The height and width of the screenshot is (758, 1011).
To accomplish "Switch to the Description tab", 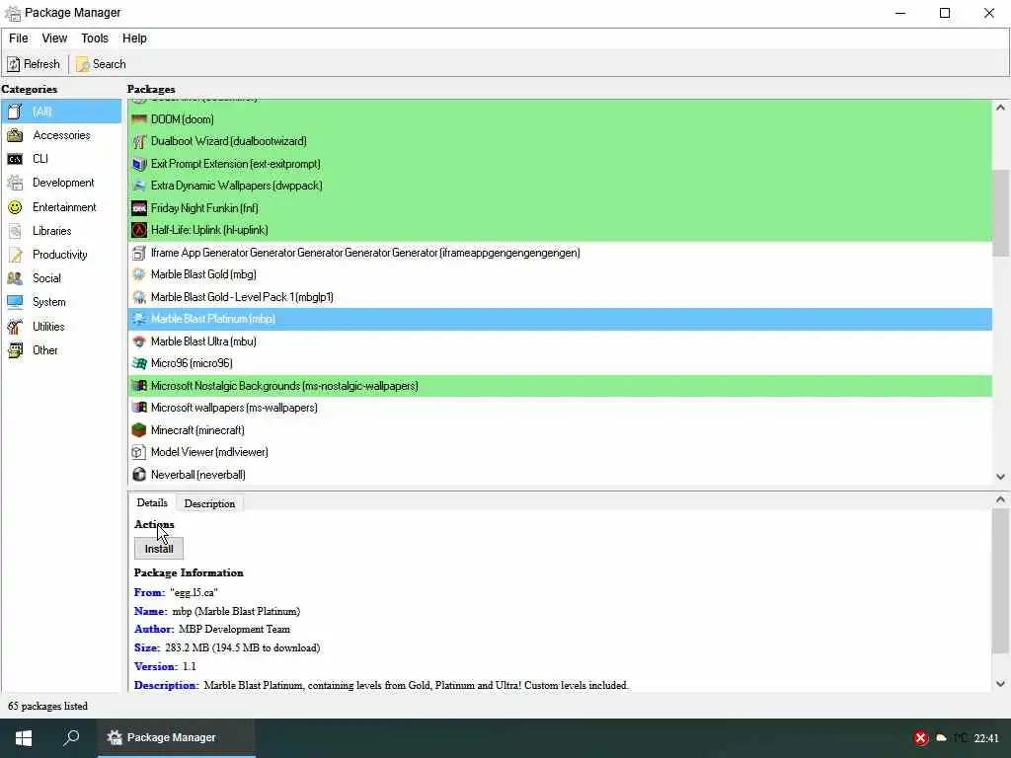I will pos(209,503).
